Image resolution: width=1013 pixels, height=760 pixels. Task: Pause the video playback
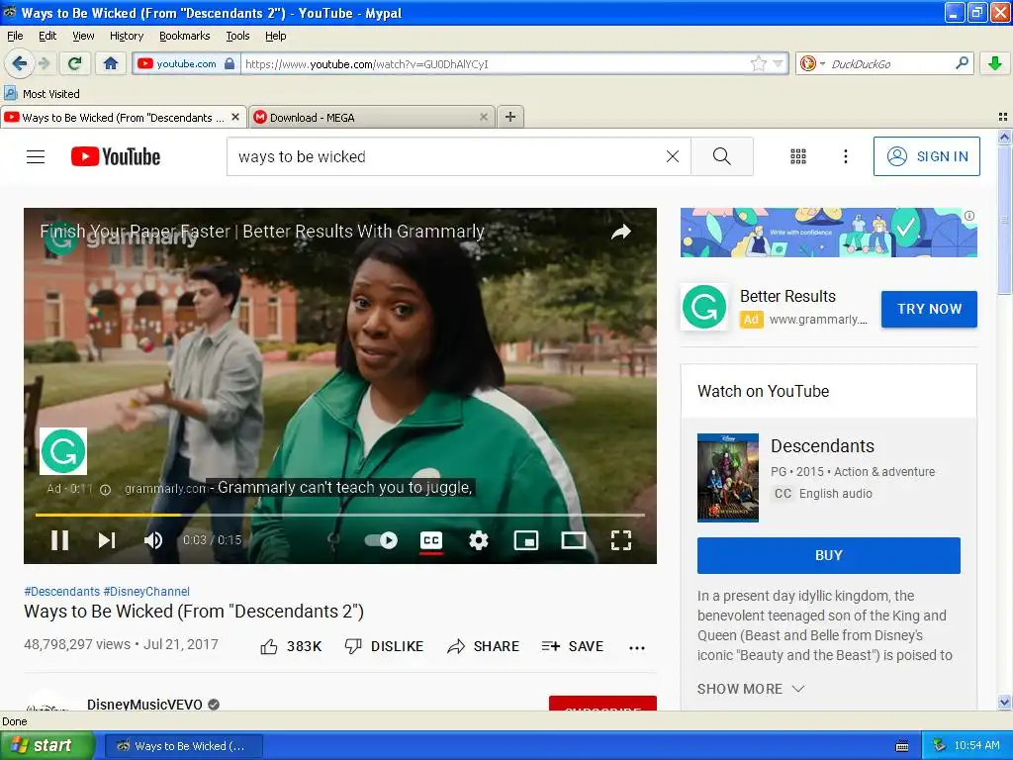click(x=60, y=540)
